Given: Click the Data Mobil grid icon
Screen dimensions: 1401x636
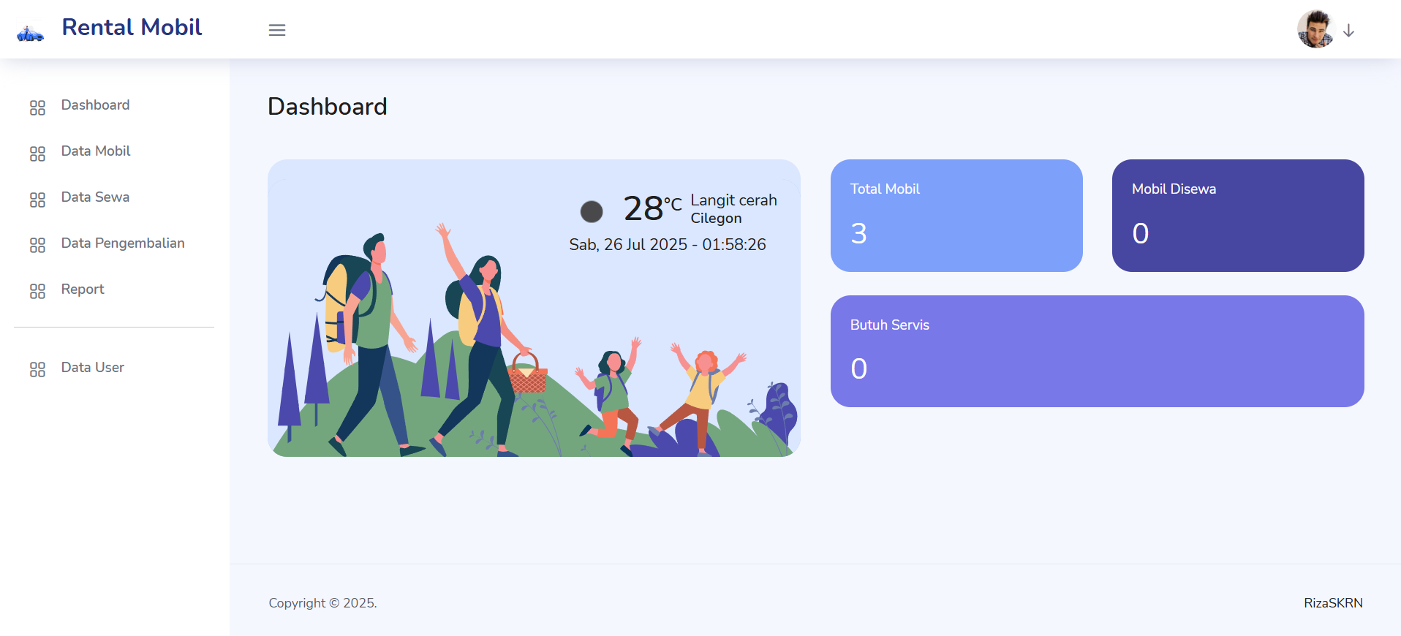Looking at the screenshot, I should coord(37,154).
